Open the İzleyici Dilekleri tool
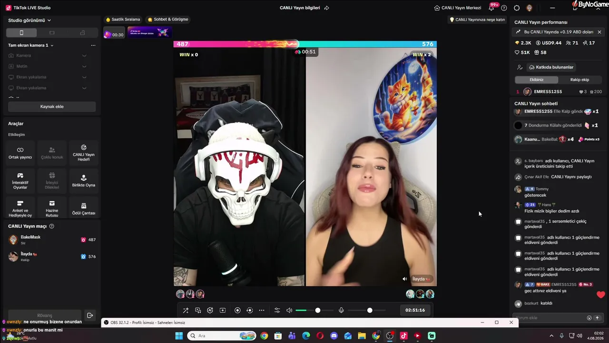Image resolution: width=609 pixels, height=343 pixels. click(x=52, y=181)
